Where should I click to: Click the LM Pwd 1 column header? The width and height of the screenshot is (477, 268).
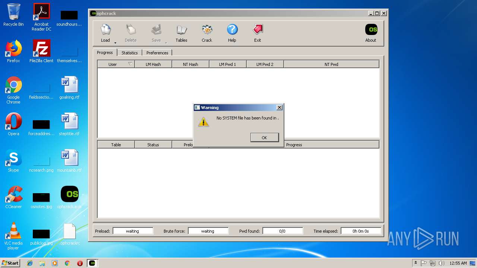tap(228, 64)
